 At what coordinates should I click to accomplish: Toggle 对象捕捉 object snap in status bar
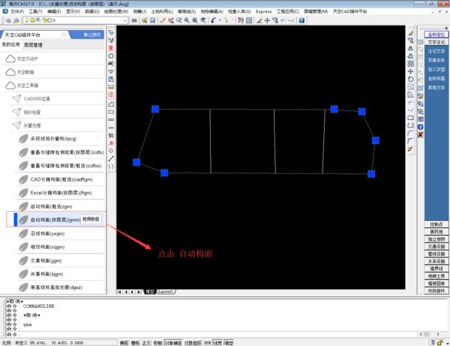172,342
